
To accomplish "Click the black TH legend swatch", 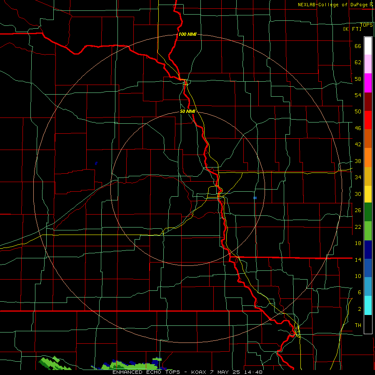I will coord(368,324).
